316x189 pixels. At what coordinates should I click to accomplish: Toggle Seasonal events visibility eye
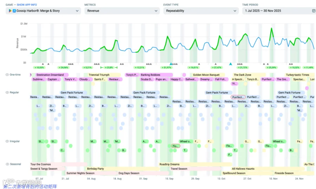point(7,164)
